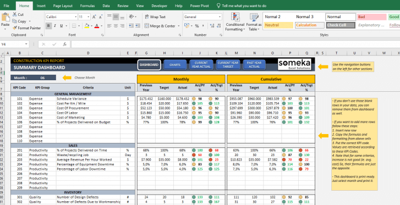Click the Insert Function fx icon

click(x=65, y=45)
